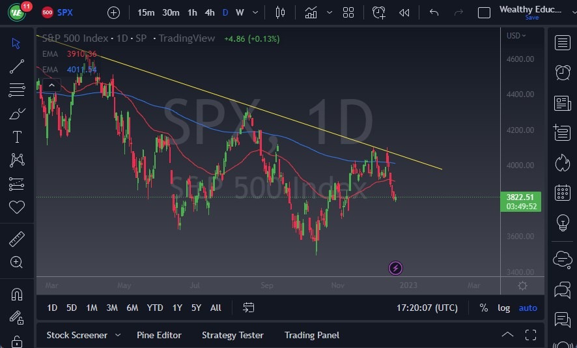
Task: Set chart range to YTD
Action: point(155,308)
